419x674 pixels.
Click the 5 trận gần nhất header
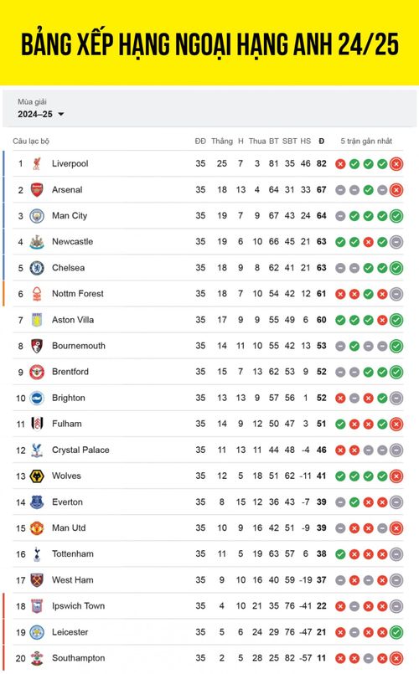tap(366, 141)
